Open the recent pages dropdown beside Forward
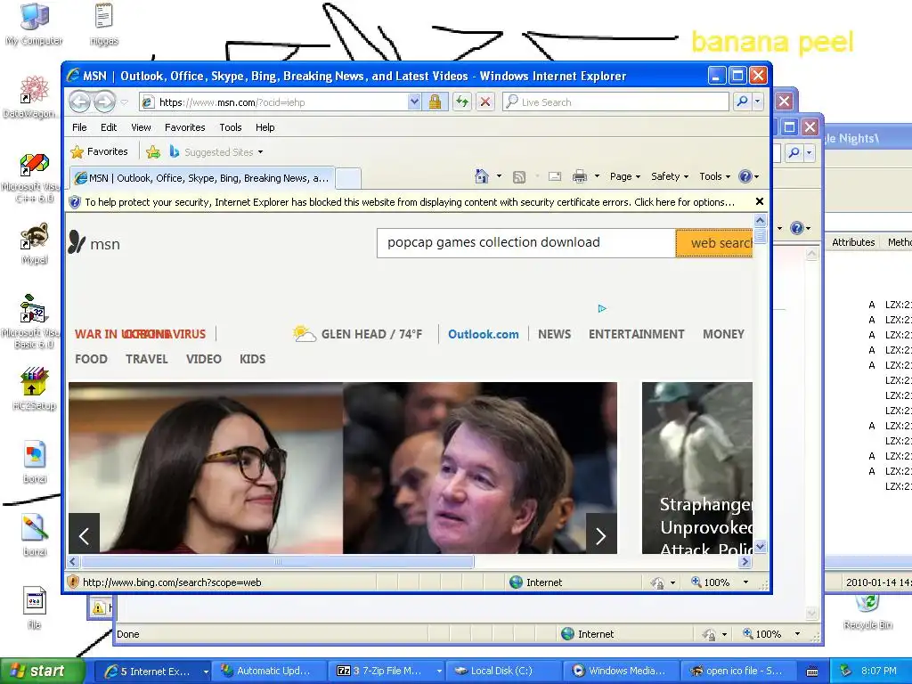 pyautogui.click(x=125, y=102)
